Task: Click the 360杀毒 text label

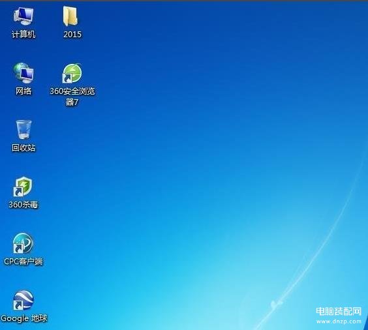Action: pyautogui.click(x=23, y=205)
